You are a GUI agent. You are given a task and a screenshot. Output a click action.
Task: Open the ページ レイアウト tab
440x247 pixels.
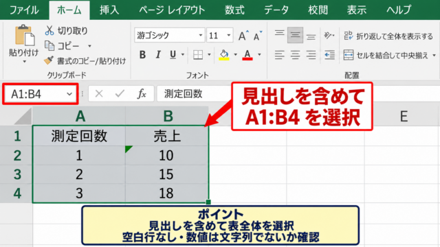tap(172, 10)
